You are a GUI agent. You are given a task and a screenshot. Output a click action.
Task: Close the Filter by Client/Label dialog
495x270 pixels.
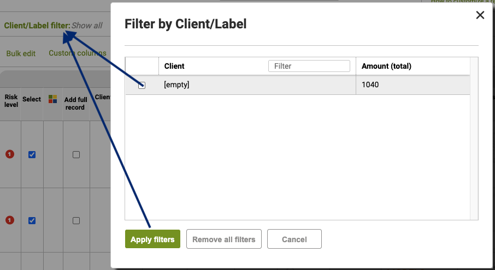[x=480, y=15]
